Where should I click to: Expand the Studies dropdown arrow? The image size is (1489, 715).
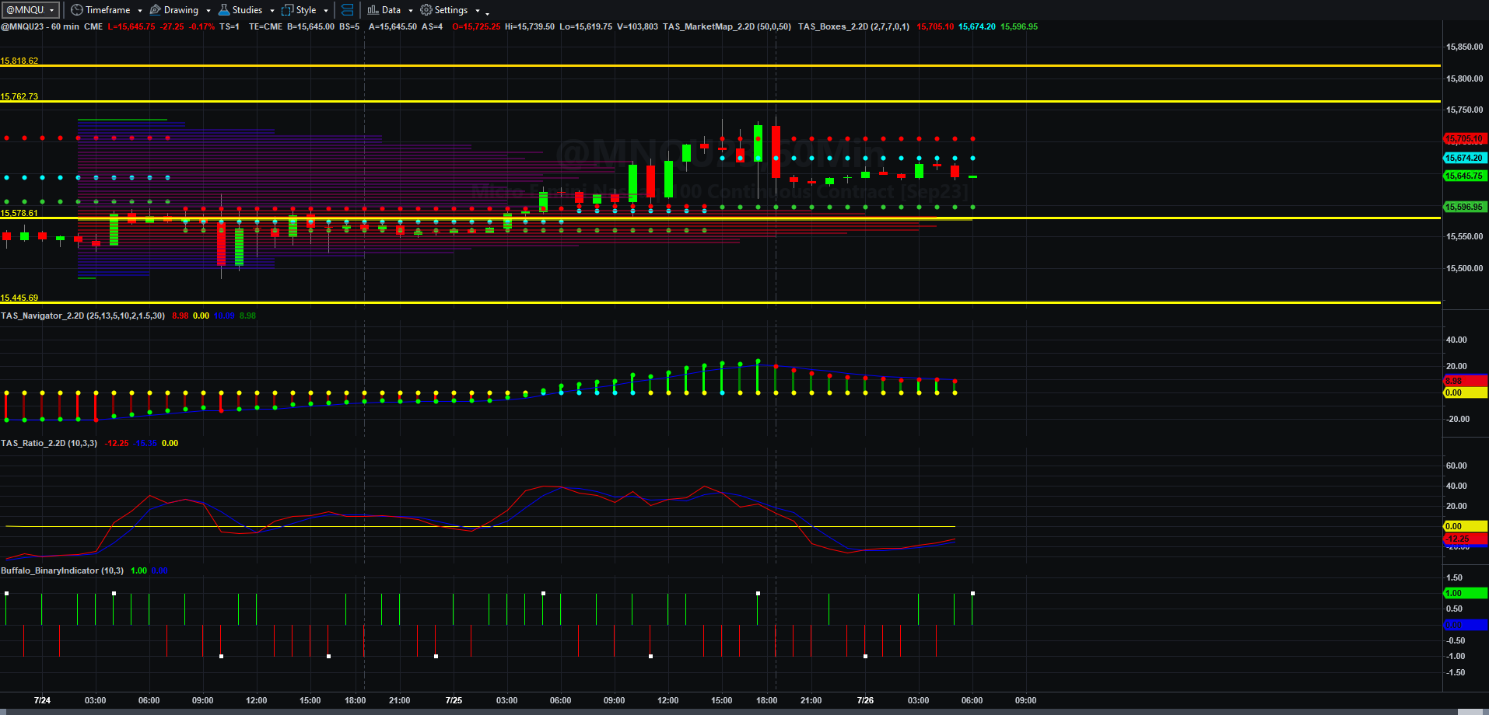272,11
